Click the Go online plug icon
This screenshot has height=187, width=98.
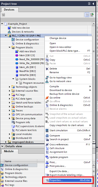coord(47,98)
